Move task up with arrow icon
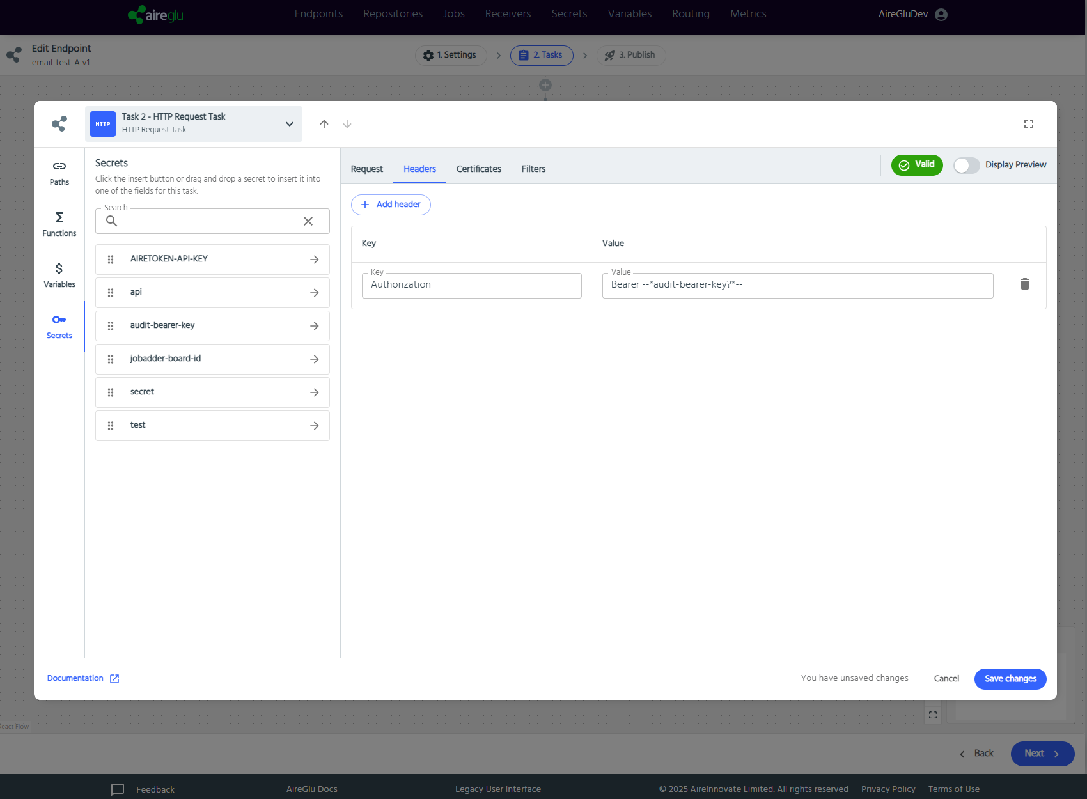The height and width of the screenshot is (799, 1087). 324,124
